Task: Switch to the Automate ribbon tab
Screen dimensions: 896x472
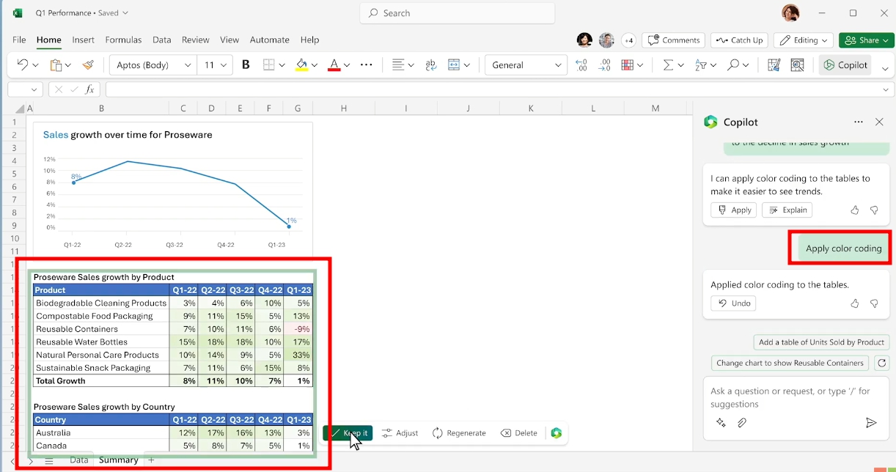Action: 269,40
